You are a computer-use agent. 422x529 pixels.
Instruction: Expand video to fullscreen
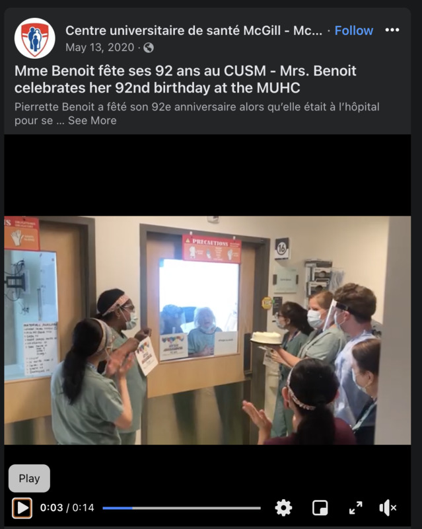point(355,508)
